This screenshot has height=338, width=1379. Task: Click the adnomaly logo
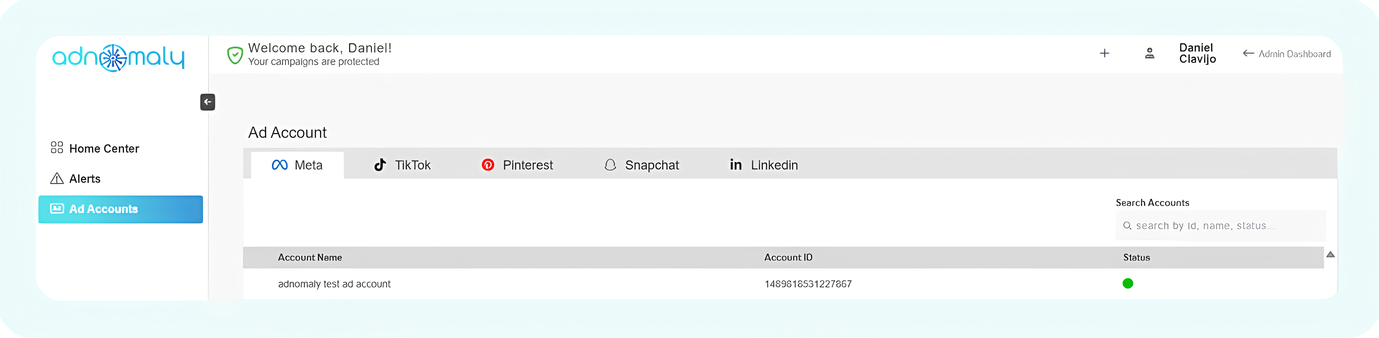point(118,58)
